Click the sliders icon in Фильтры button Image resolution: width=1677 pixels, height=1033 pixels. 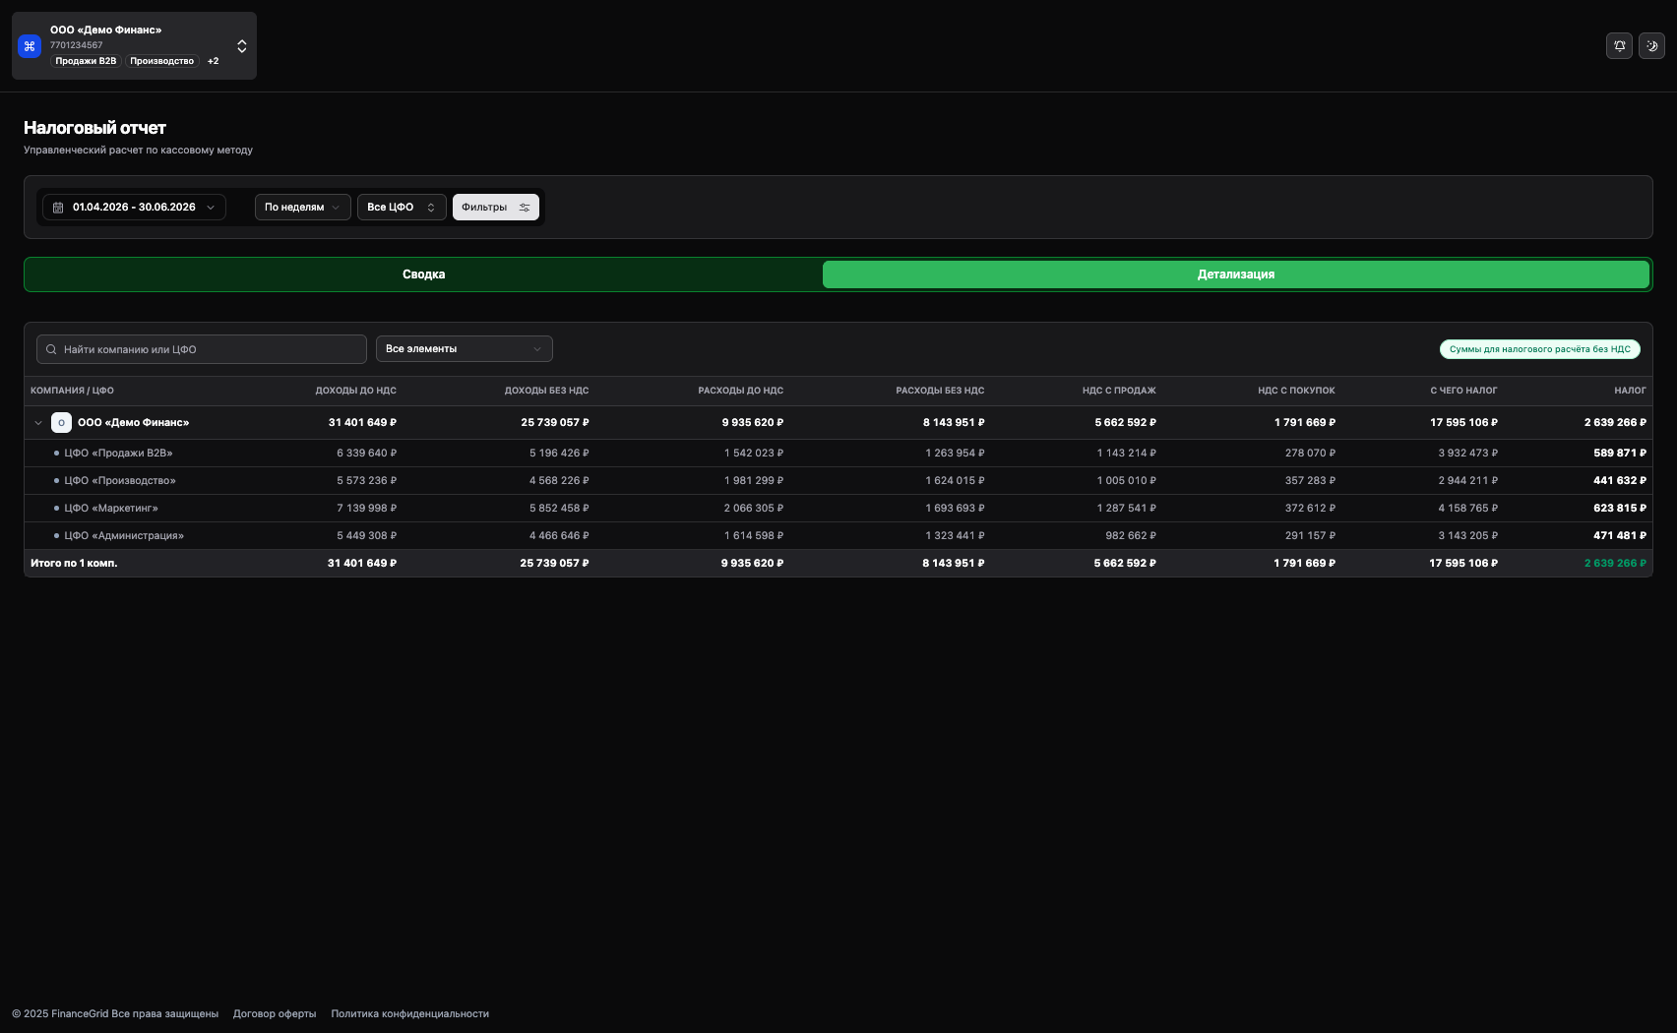[x=525, y=208]
